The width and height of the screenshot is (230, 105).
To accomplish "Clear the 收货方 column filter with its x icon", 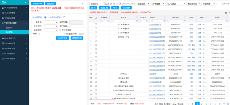I will pyautogui.click(x=136, y=21).
